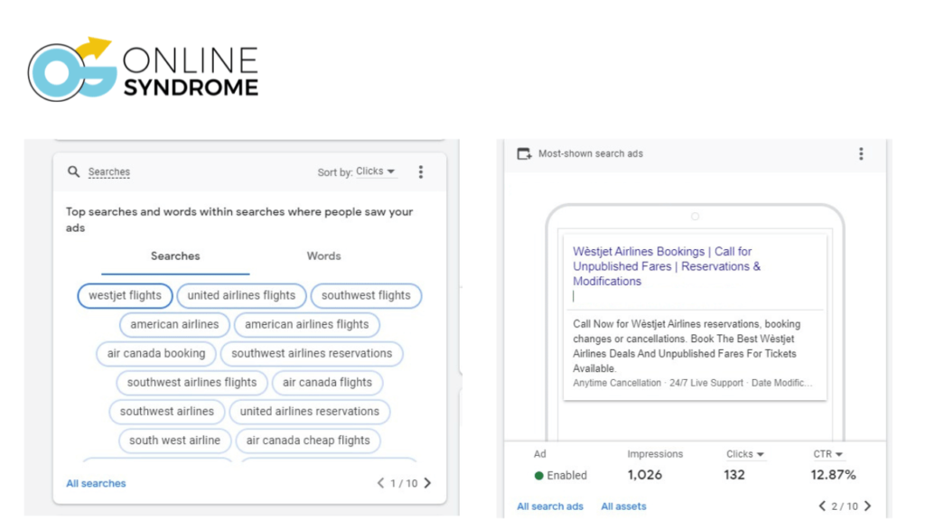Click the Online Syndrome logo
The height and width of the screenshot is (520, 925).
point(143,70)
